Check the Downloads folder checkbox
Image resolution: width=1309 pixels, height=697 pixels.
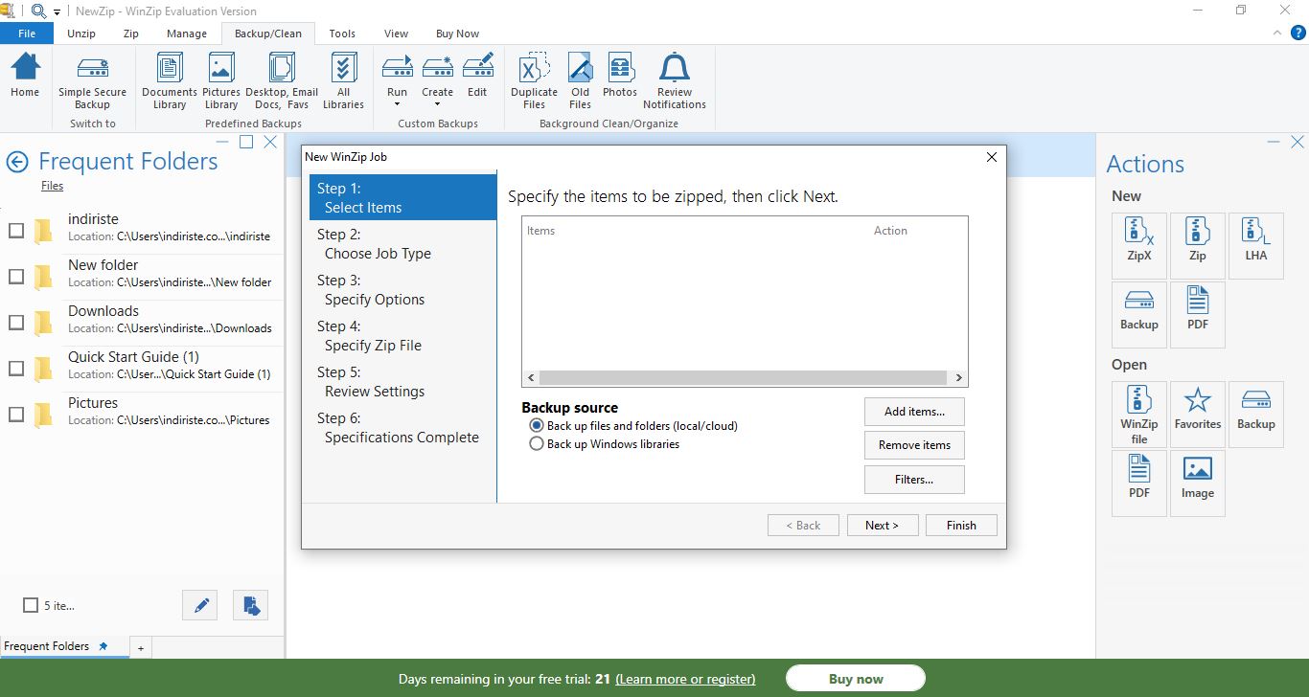point(16,323)
